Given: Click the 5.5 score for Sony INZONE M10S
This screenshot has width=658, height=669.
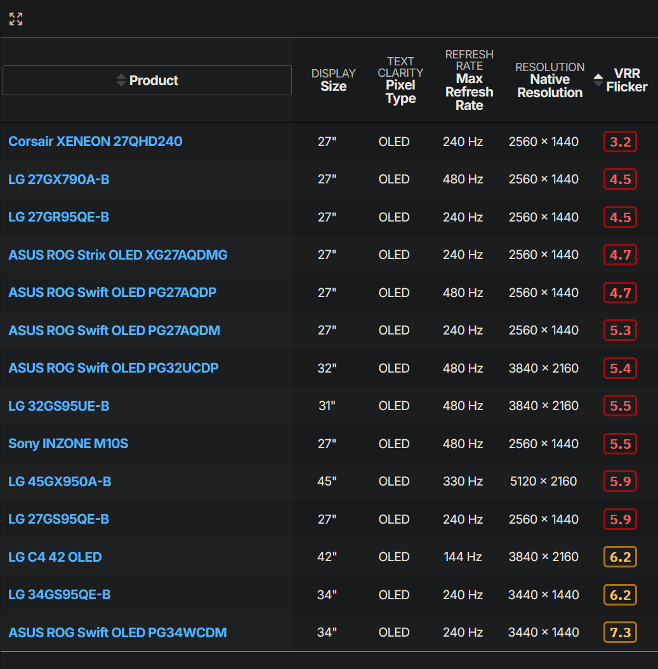Looking at the screenshot, I should 620,444.
